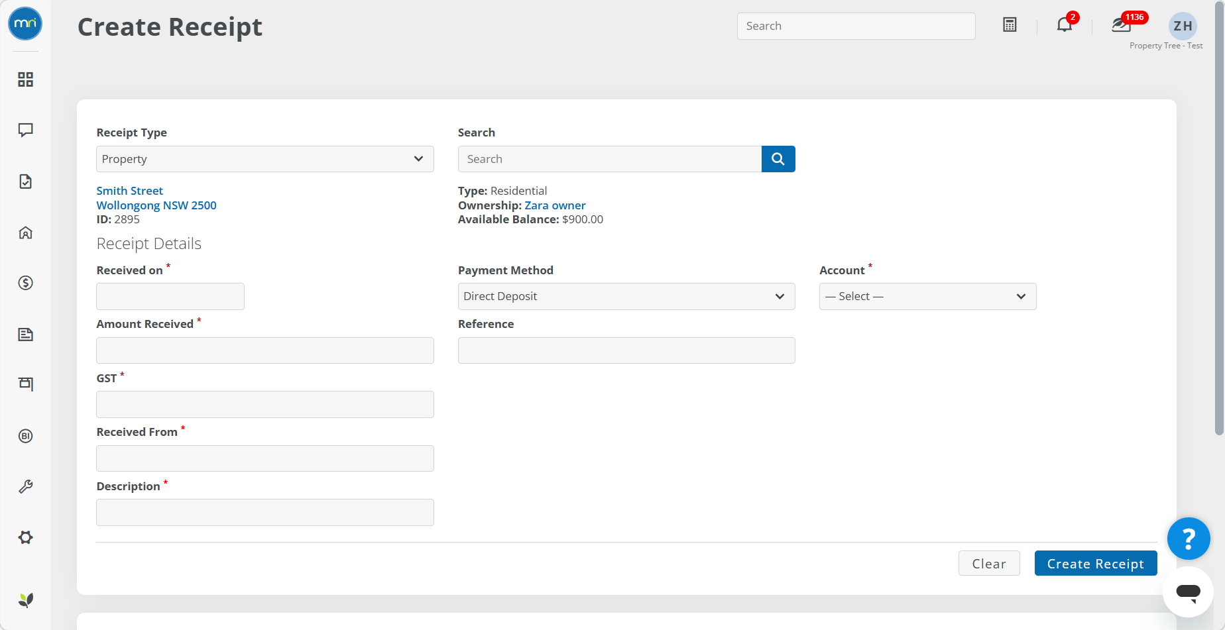Click the MRI logo icon
Image resolution: width=1225 pixels, height=630 pixels.
tap(25, 24)
